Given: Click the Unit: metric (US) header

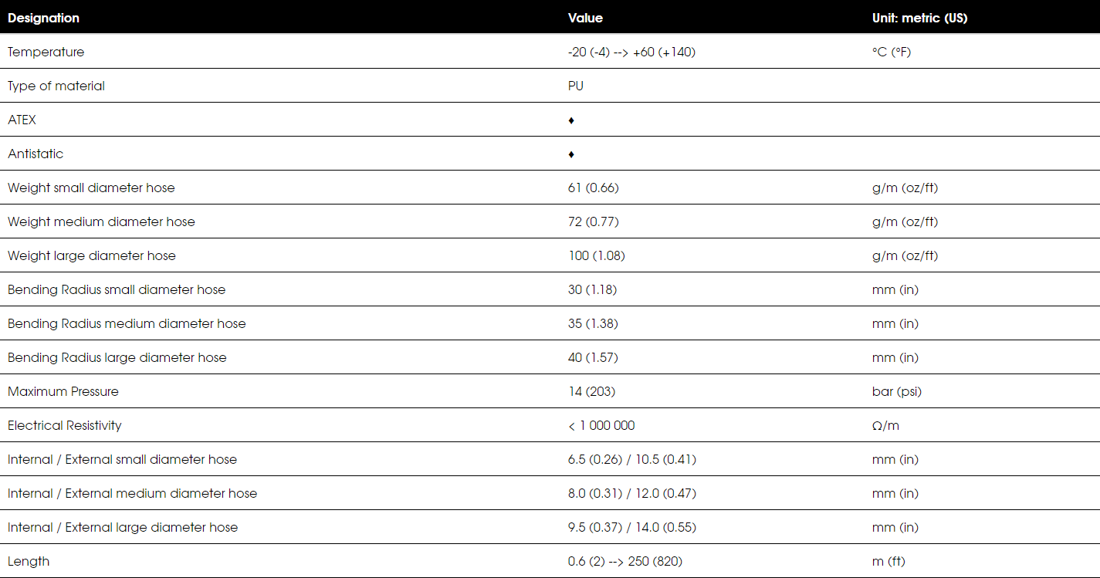Looking at the screenshot, I should point(919,18).
